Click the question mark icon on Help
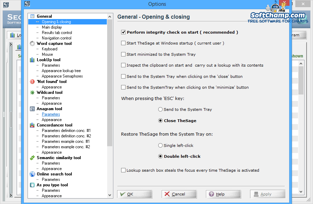 coord(211,194)
